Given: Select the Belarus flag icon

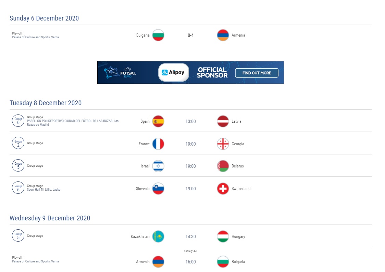Looking at the screenshot, I should click(223, 166).
